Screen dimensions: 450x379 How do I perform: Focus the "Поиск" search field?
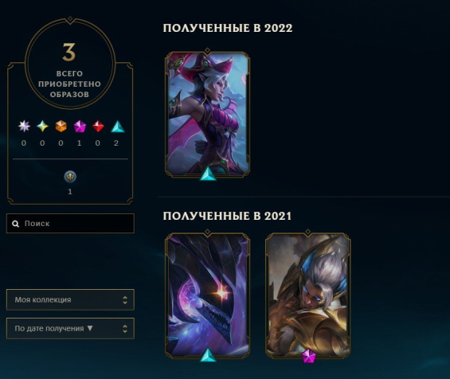pyautogui.click(x=70, y=223)
